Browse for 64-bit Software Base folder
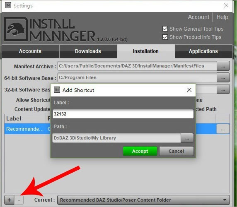 (x=223, y=77)
